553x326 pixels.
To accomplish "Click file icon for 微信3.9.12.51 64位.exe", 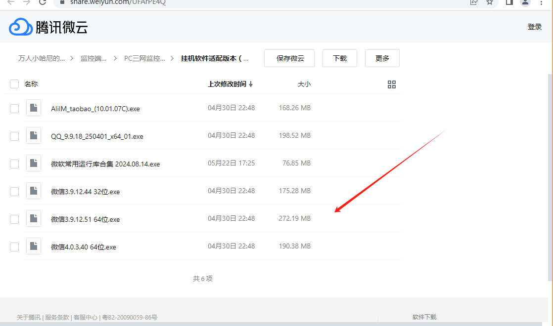I will pyautogui.click(x=34, y=218).
